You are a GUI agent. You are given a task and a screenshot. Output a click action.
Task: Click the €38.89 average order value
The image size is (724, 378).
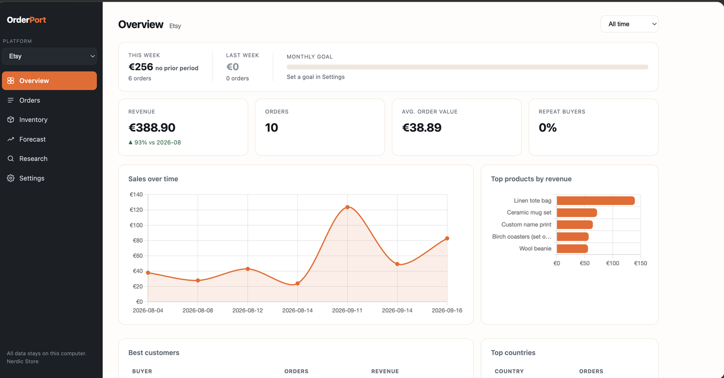[x=421, y=128]
